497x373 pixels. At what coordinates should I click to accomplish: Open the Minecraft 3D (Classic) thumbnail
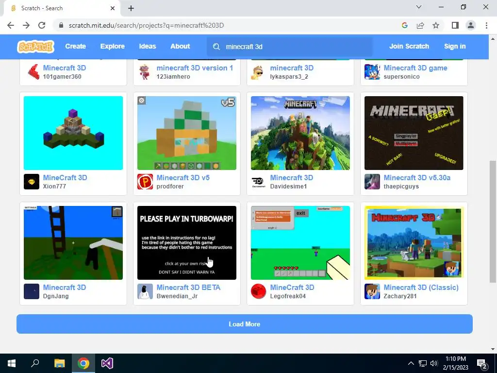point(414,243)
